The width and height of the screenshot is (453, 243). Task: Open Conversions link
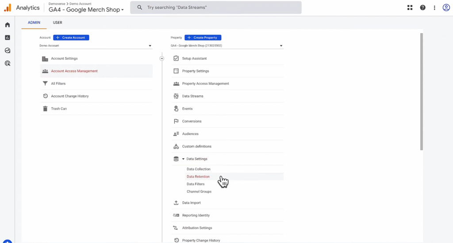[x=192, y=121]
